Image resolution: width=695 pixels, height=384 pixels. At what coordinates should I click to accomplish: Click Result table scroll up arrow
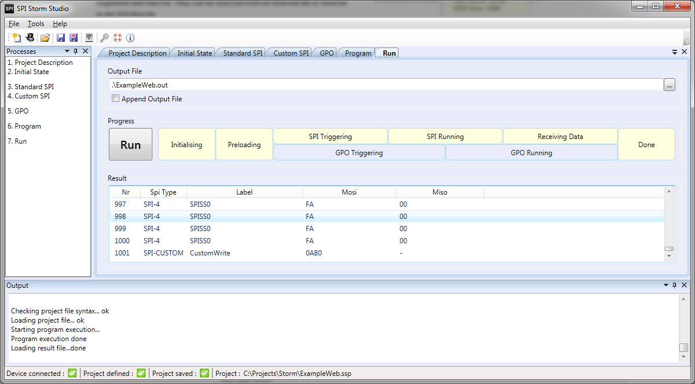click(x=670, y=191)
